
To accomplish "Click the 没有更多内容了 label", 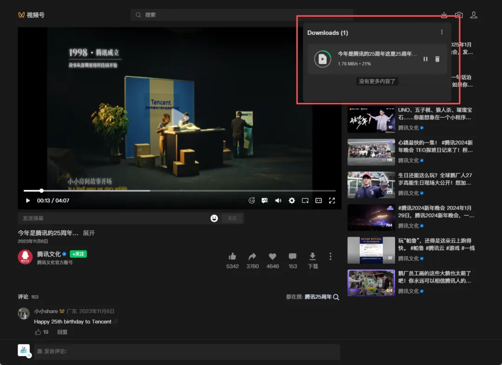I will tap(377, 81).
